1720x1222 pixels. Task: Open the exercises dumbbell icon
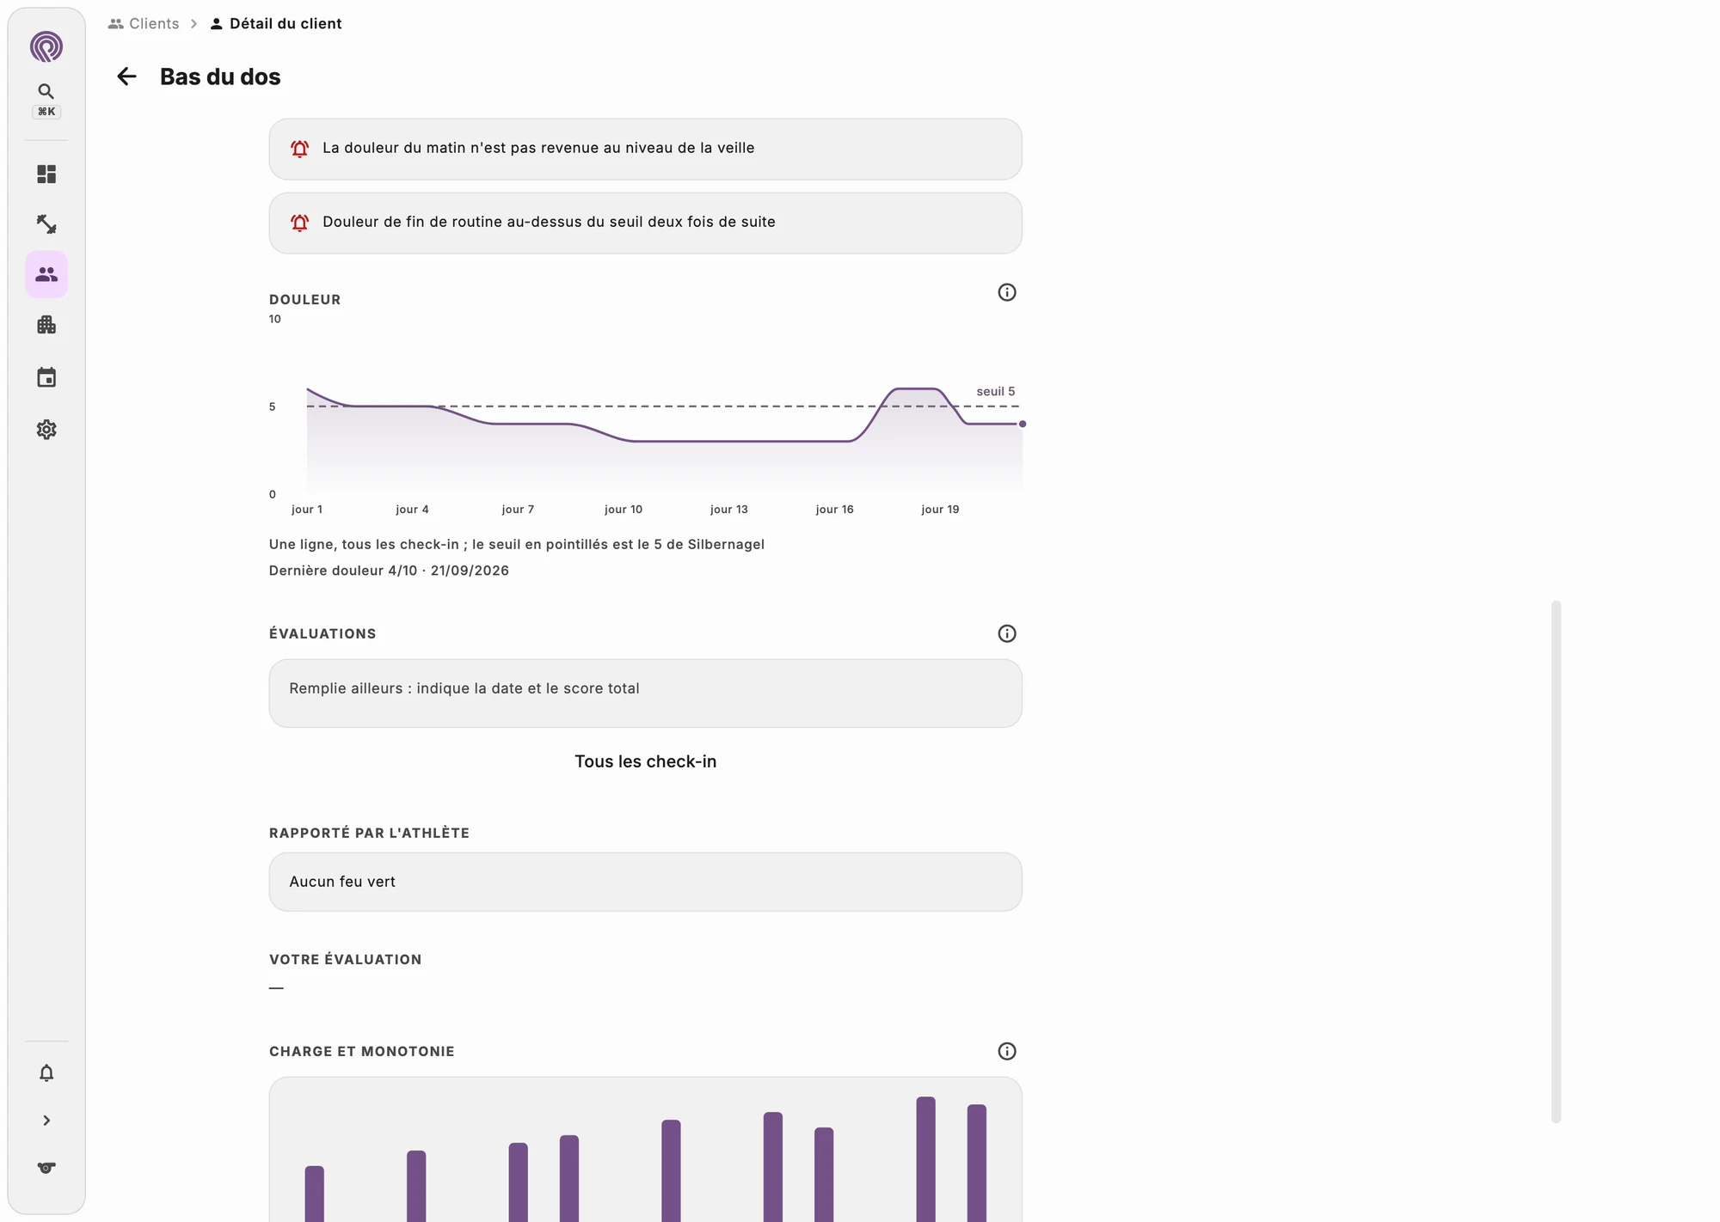pos(46,224)
